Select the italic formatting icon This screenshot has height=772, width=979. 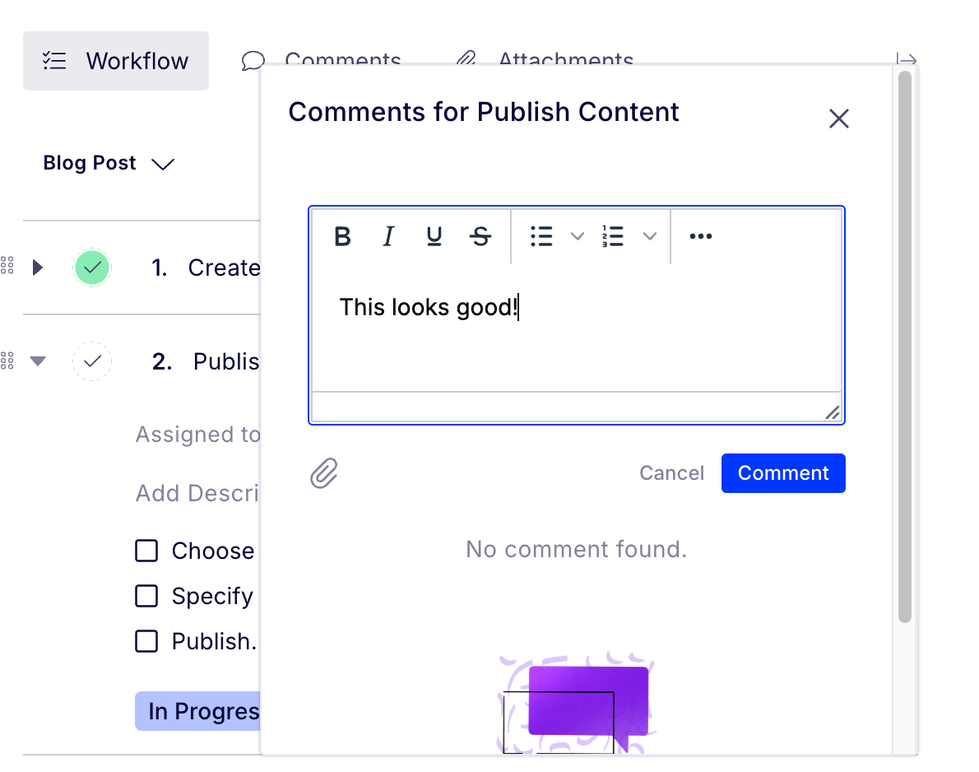pyautogui.click(x=388, y=237)
